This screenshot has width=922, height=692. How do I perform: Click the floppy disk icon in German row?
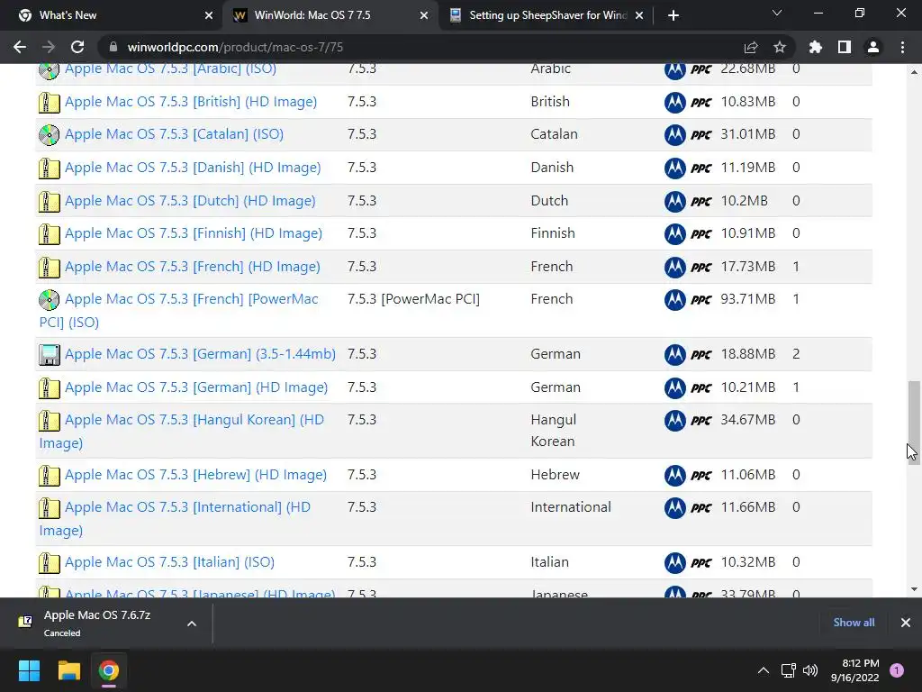50,355
